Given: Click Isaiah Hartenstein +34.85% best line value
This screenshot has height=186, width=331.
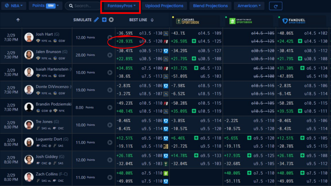Looking at the screenshot, I should 124,68.
